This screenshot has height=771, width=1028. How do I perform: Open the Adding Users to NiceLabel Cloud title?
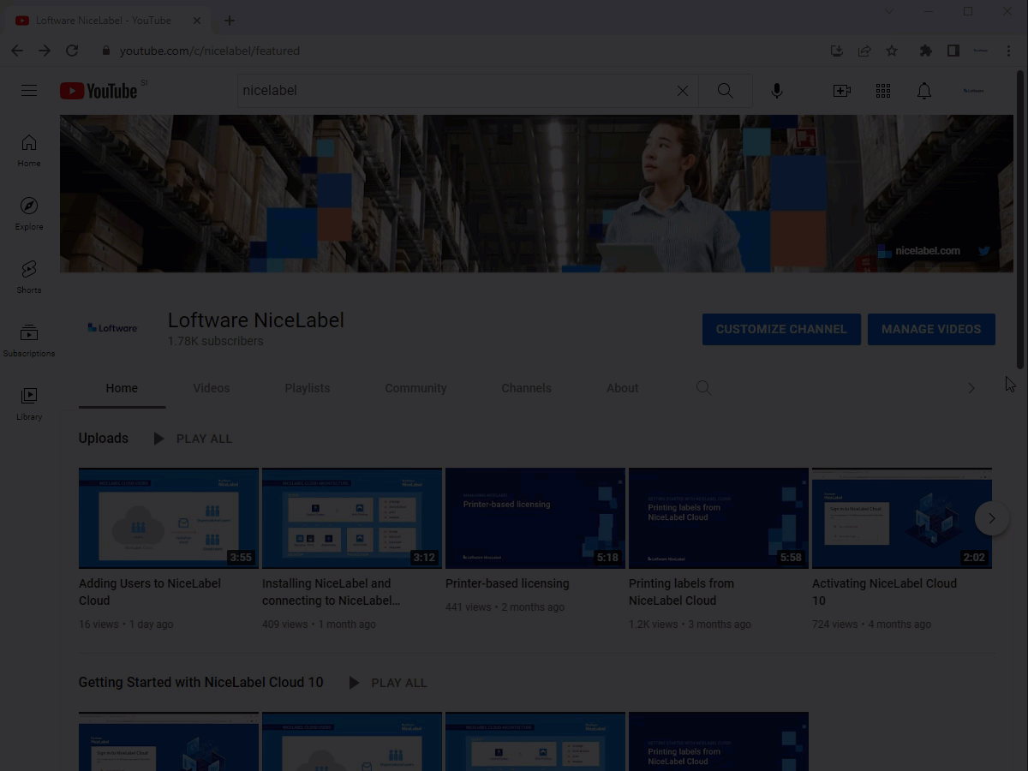150,592
